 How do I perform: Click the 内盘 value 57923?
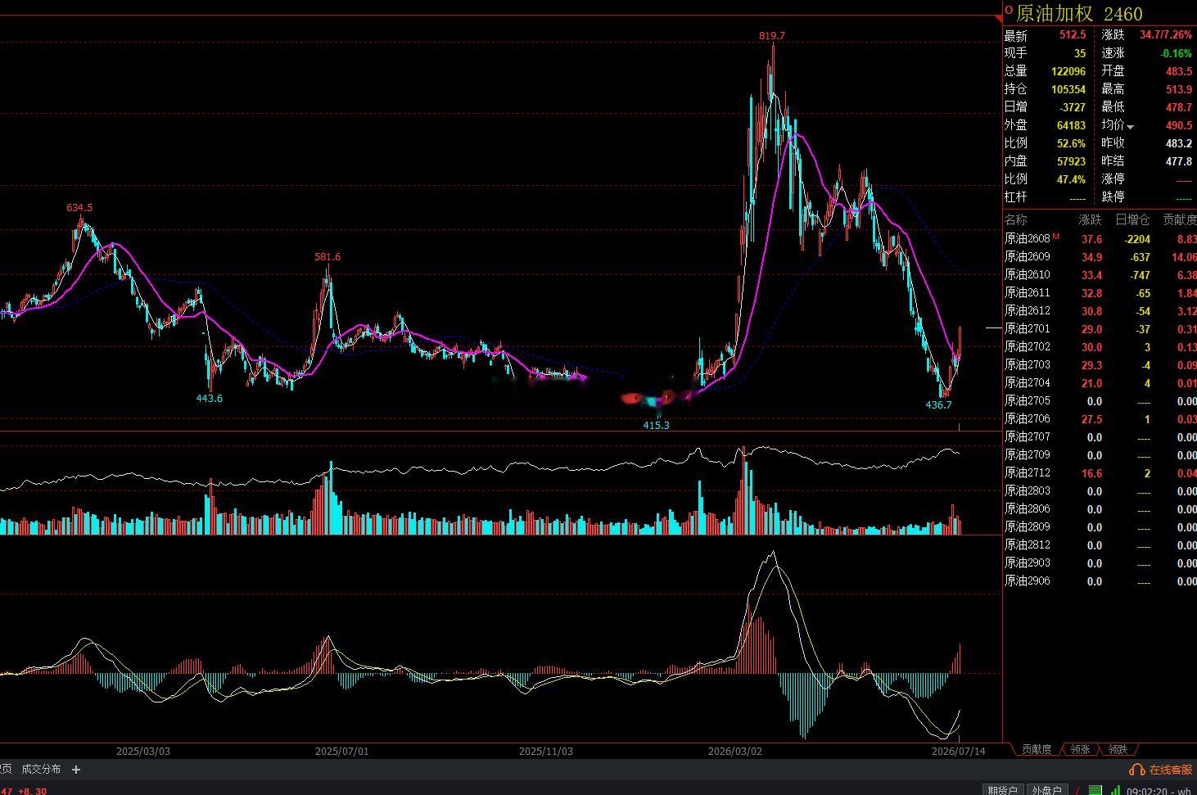pos(1071,161)
